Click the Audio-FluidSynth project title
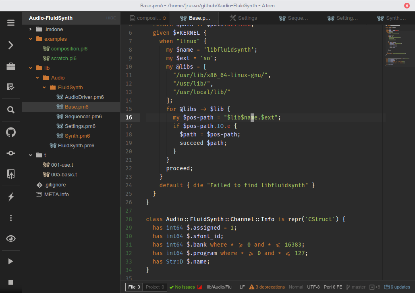This screenshot has width=415, height=293. coord(50,18)
